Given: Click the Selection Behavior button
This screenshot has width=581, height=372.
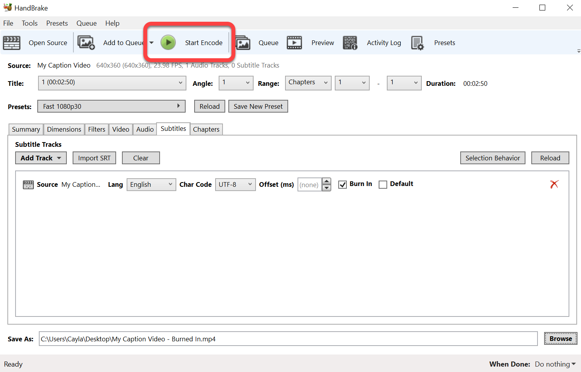Looking at the screenshot, I should (493, 158).
